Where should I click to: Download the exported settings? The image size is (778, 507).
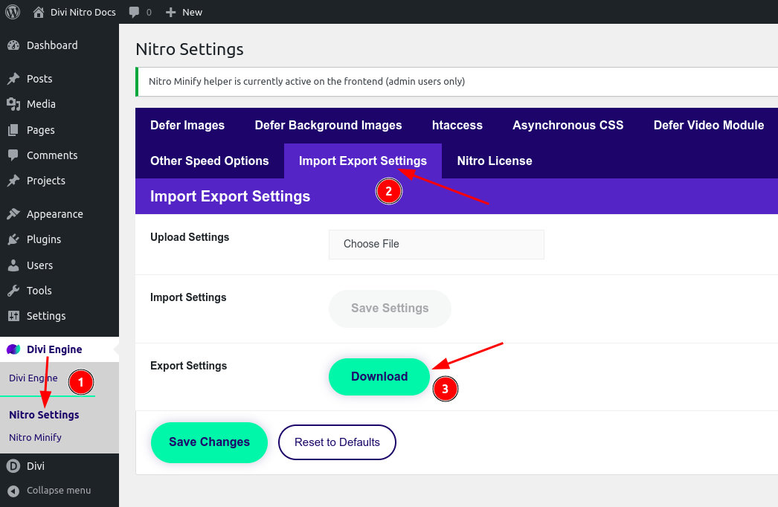pyautogui.click(x=379, y=376)
